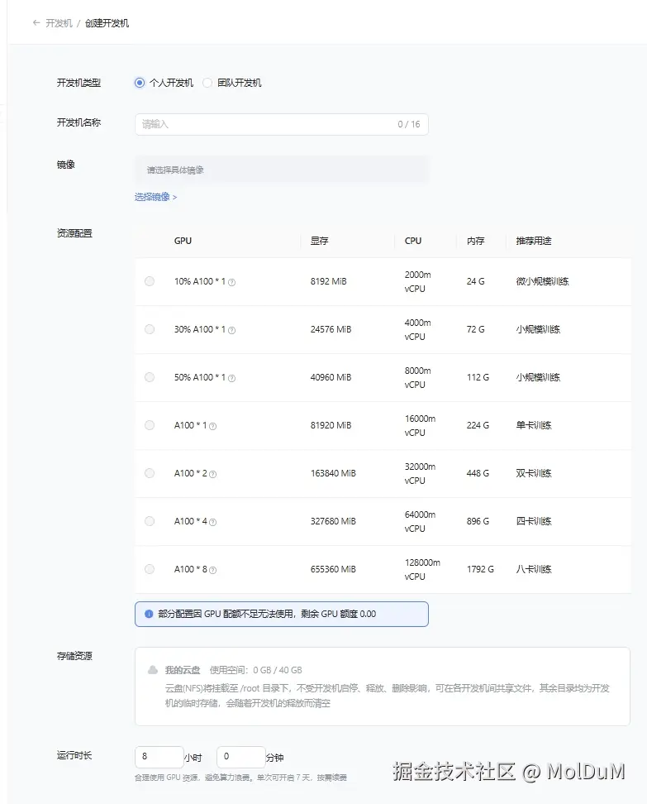Click the 327680 MiB memory cell
Viewport: 647px width, 804px height.
click(333, 521)
